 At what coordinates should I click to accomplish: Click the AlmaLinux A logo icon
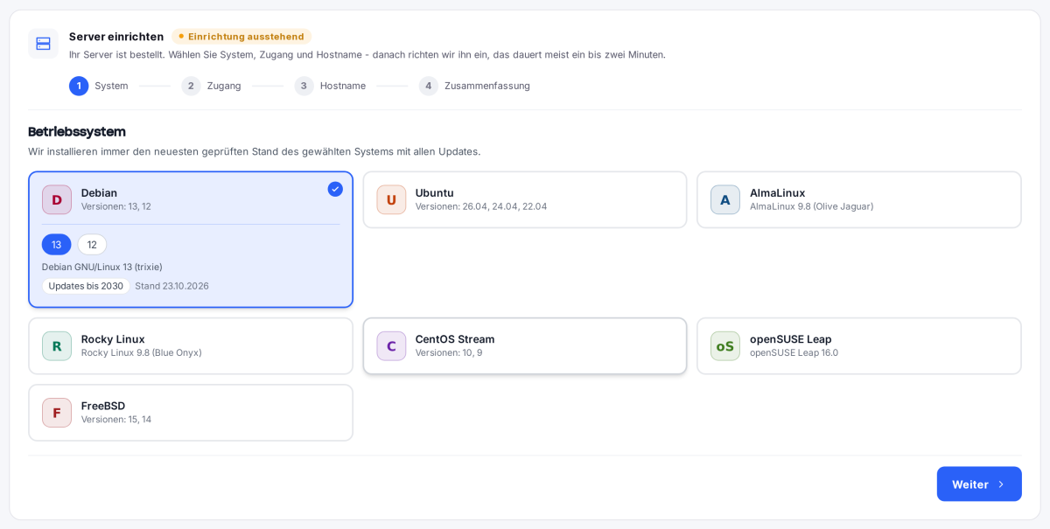(x=725, y=199)
